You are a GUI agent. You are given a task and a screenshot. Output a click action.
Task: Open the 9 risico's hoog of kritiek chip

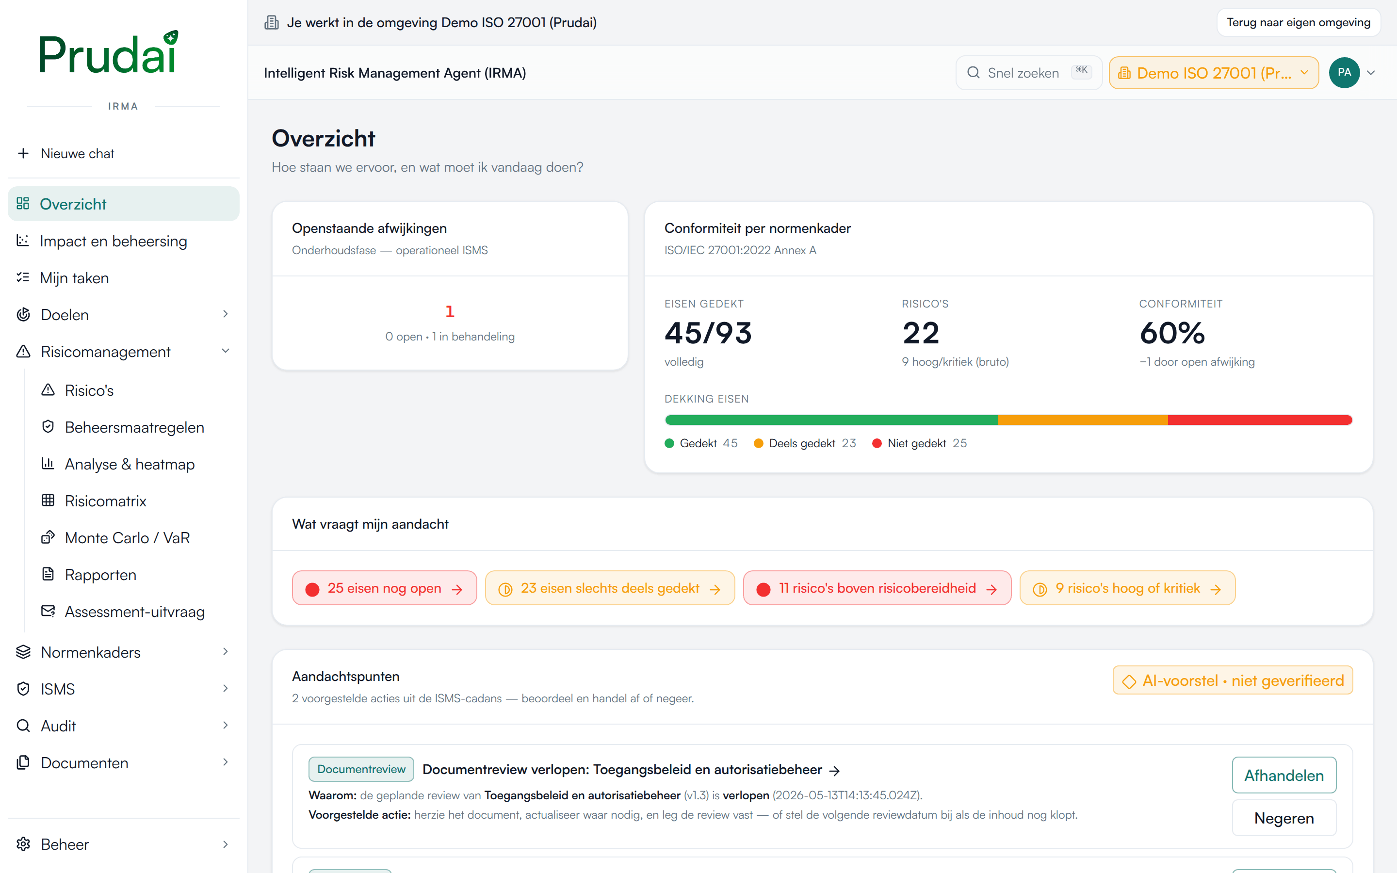point(1127,588)
